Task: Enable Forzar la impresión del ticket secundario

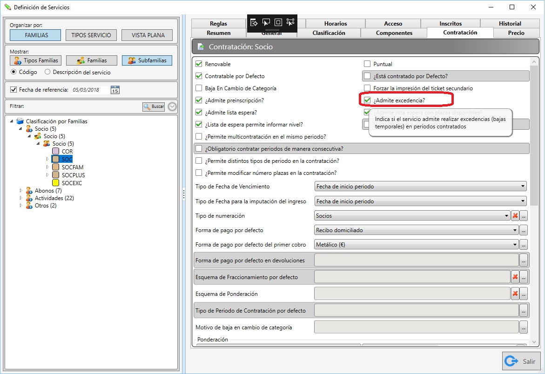Action: click(x=367, y=88)
